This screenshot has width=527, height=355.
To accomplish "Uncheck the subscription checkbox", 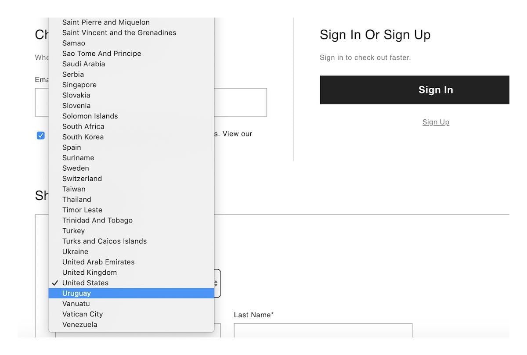I will pos(40,135).
